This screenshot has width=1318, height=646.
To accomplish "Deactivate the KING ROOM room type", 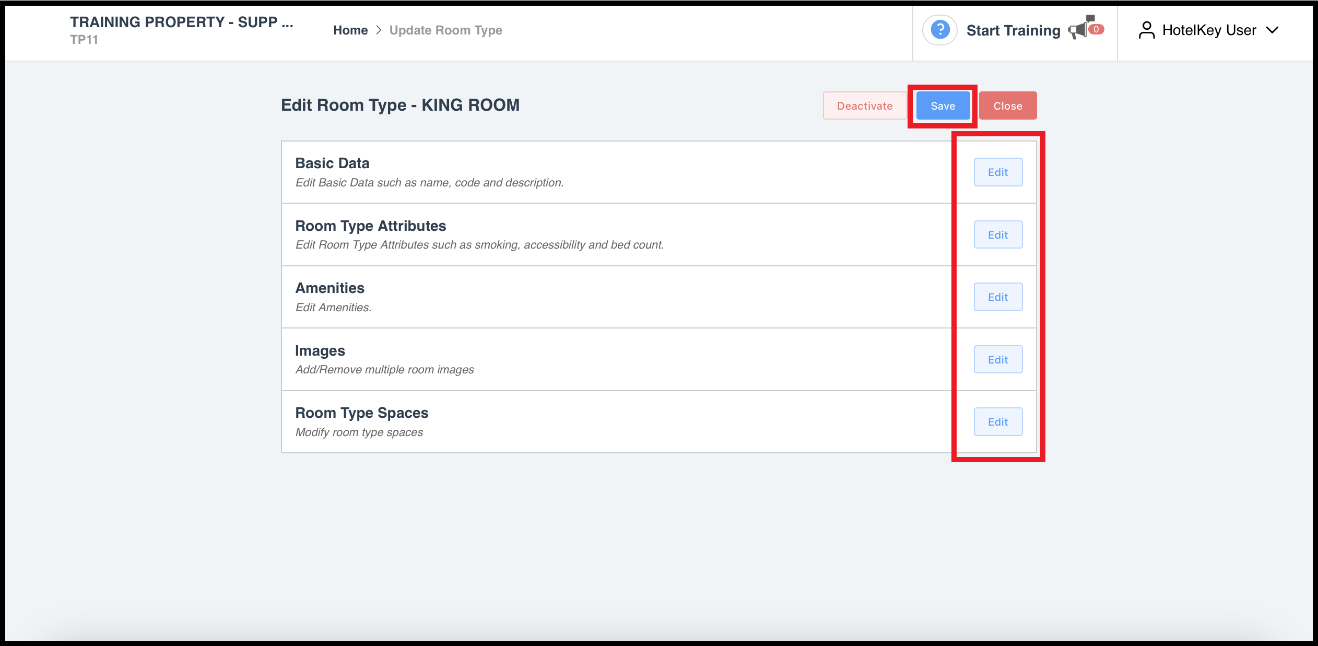I will (x=865, y=105).
